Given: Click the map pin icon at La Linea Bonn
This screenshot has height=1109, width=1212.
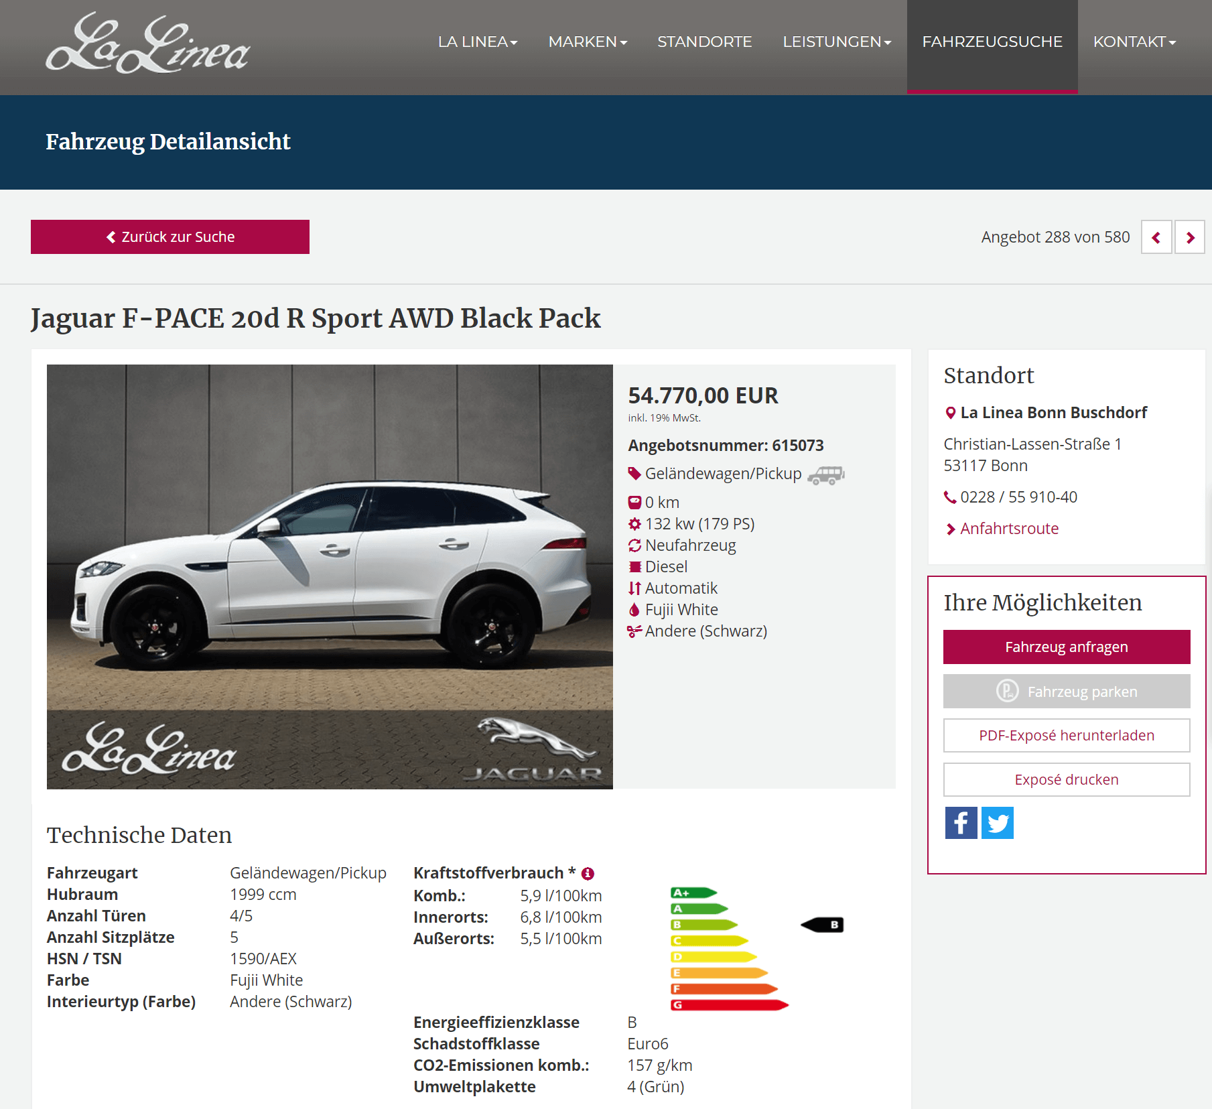Looking at the screenshot, I should coord(950,413).
